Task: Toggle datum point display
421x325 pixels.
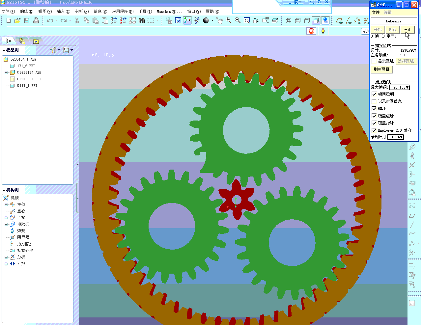Action: point(358,20)
